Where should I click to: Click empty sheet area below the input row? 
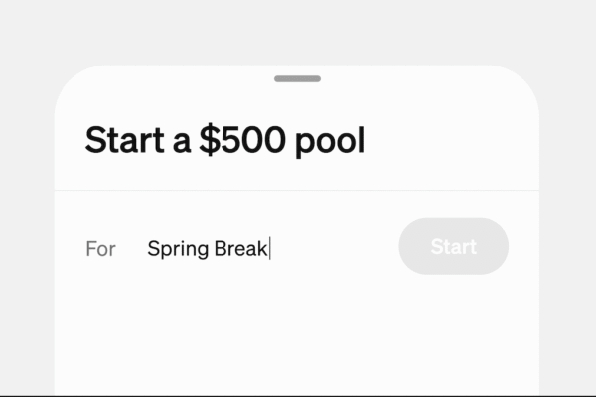point(298,337)
